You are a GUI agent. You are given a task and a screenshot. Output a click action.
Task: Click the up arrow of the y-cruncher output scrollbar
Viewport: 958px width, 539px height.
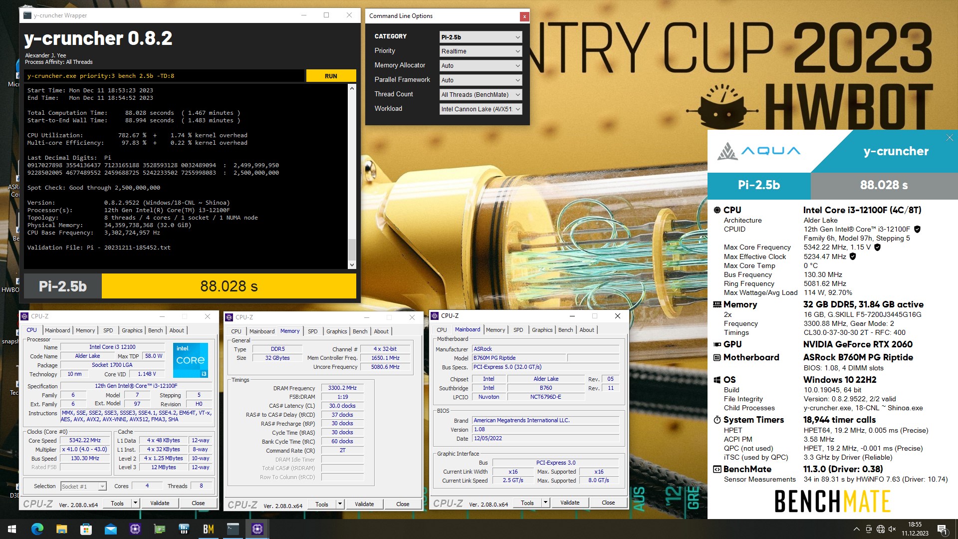(x=352, y=88)
